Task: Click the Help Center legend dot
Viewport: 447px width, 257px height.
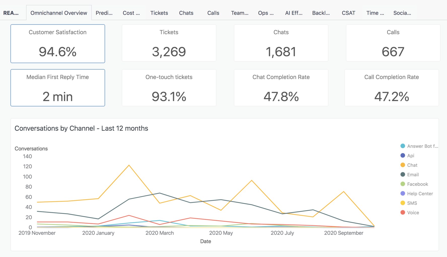Action: (403, 194)
